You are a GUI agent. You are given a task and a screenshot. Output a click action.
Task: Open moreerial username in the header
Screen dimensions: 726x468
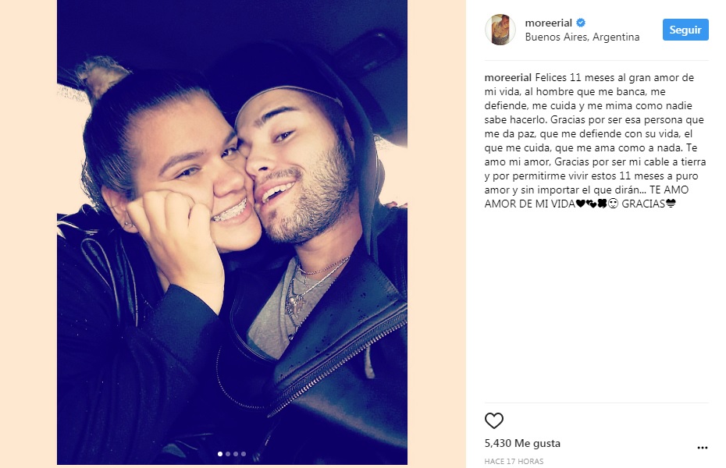[x=548, y=23]
